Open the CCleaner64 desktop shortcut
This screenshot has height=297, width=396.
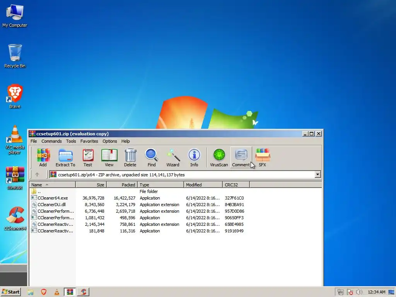(15, 218)
